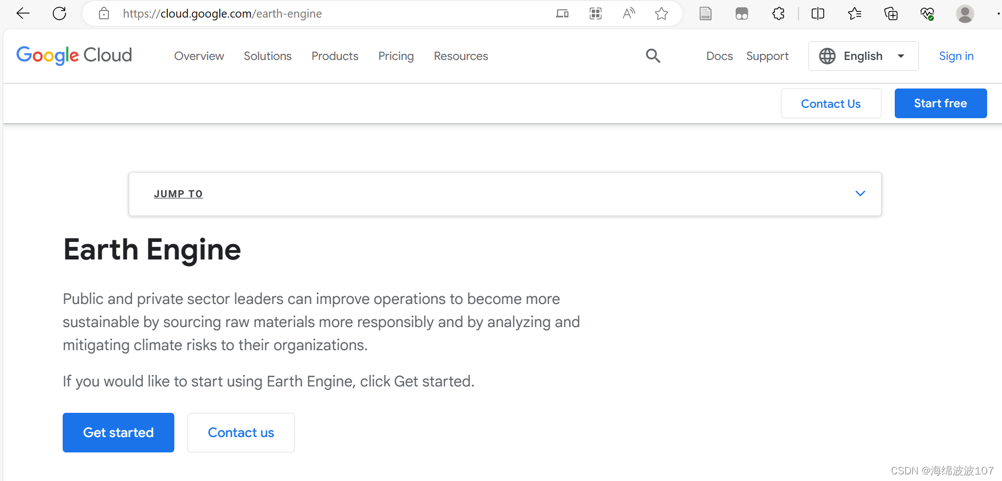Screen dimensions: 1002x481
Task: Go to the Docs link
Action: coord(719,56)
